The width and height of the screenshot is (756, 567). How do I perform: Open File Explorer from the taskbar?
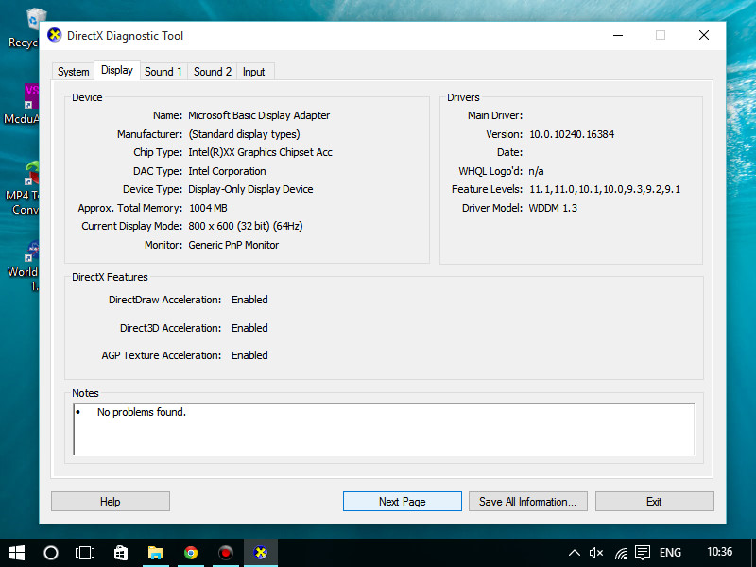pyautogui.click(x=155, y=553)
